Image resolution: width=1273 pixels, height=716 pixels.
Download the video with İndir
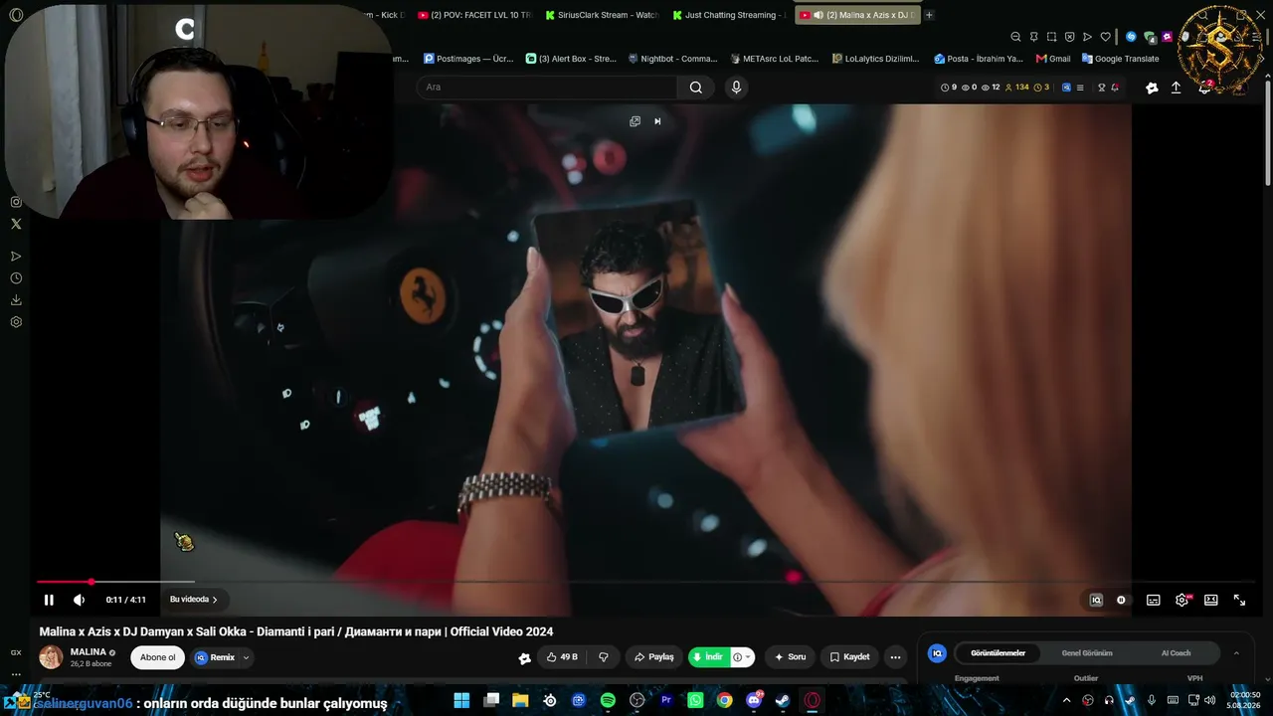pyautogui.click(x=709, y=657)
